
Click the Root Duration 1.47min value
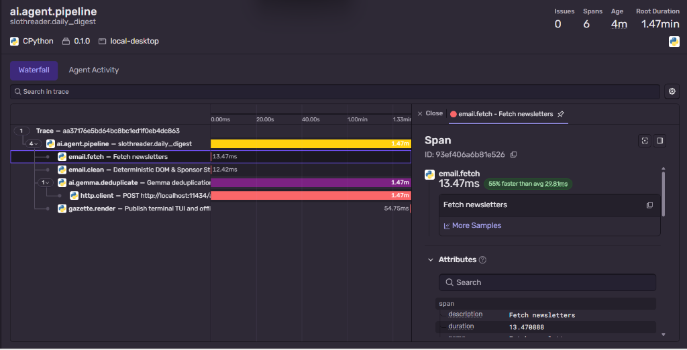pos(660,24)
